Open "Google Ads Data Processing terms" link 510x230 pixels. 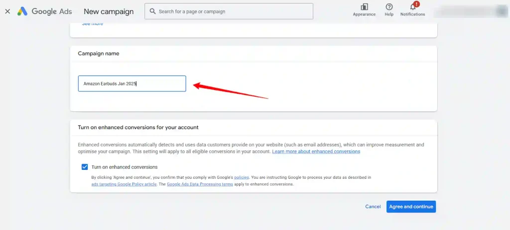[x=200, y=184]
